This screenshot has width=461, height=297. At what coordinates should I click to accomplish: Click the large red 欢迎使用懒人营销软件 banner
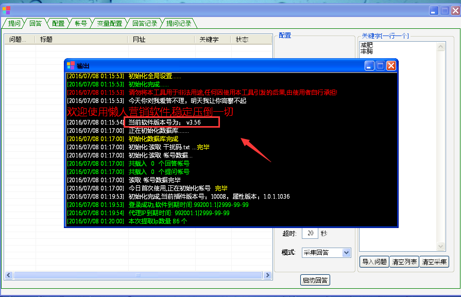click(150, 112)
